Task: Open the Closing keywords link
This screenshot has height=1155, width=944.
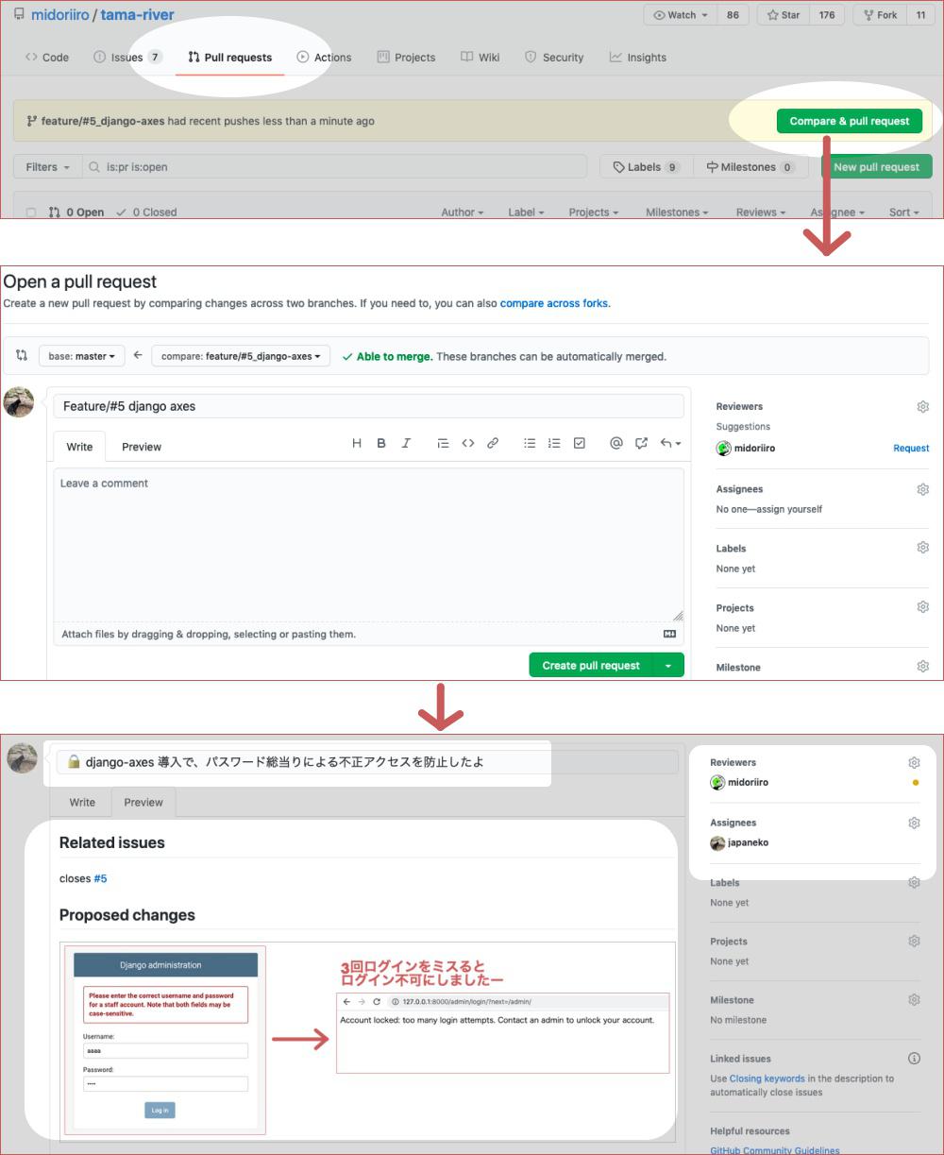Action: tap(767, 1079)
